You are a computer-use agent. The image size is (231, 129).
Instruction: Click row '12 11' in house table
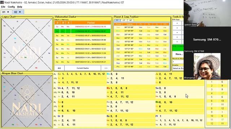[x=217, y=124]
